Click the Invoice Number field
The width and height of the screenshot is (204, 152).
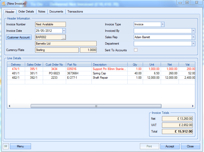coord(50,24)
